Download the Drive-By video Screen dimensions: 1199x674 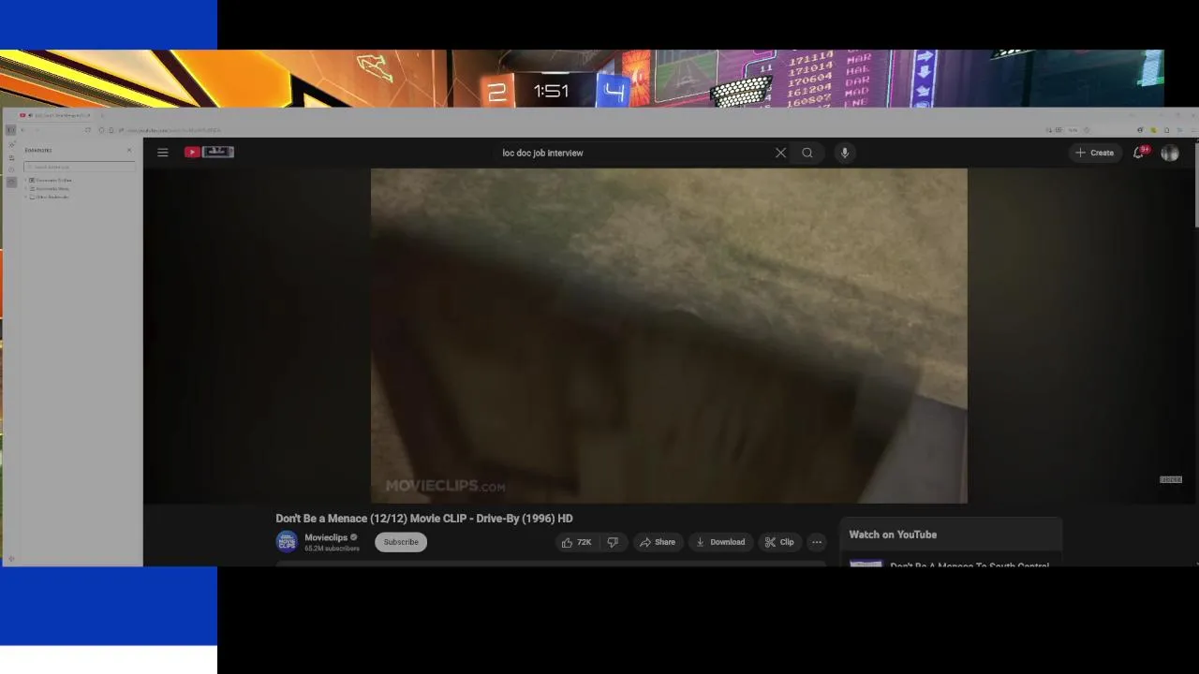point(720,542)
